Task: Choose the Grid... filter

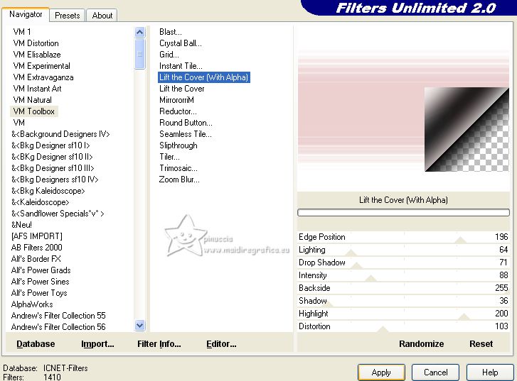Action: pos(169,55)
